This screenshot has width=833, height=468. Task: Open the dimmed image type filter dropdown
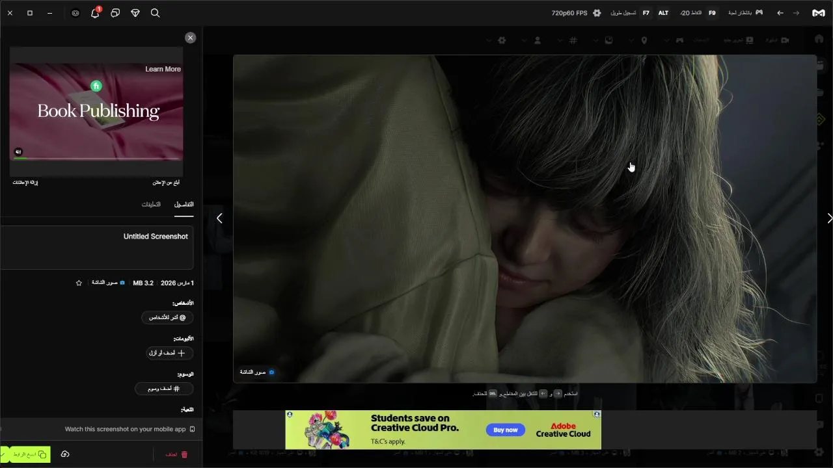pos(608,40)
